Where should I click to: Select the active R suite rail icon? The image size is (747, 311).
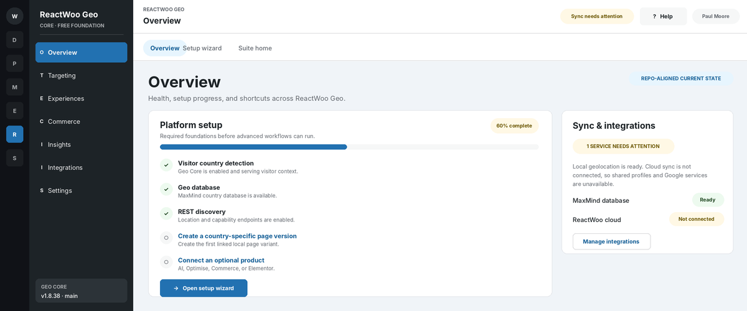[x=14, y=134]
